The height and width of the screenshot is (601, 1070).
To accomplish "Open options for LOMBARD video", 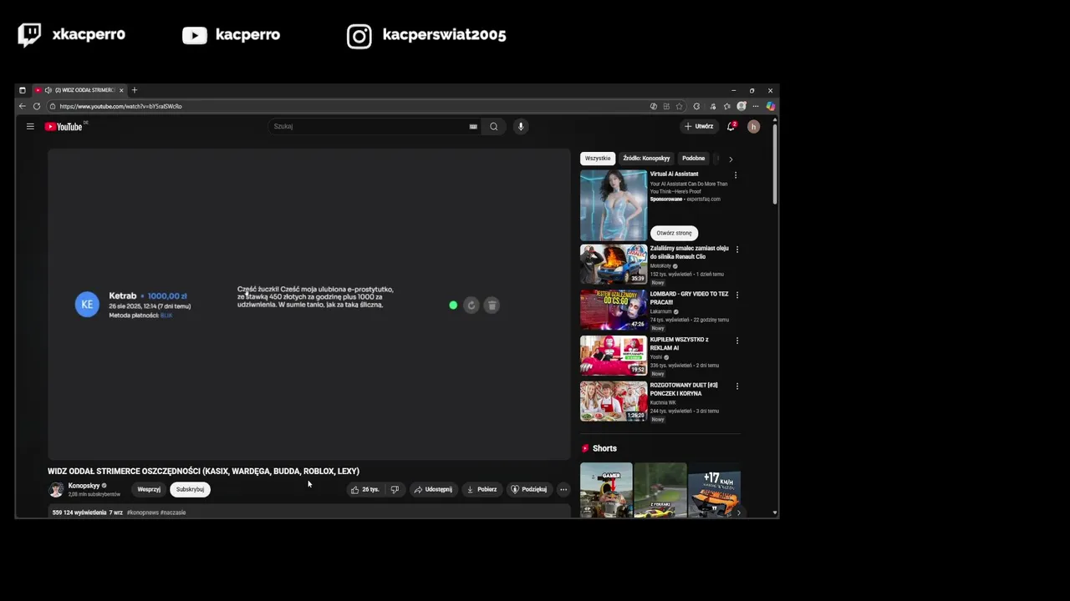I will (x=736, y=295).
